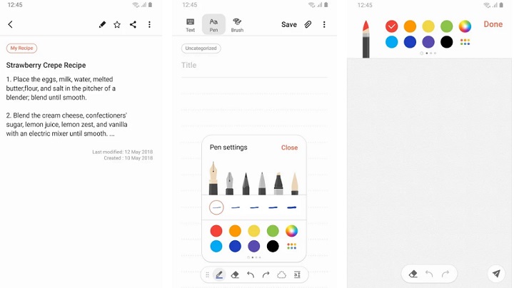Pick the red color in Pen settings
Screen dimensions: 514x288
pos(216,231)
